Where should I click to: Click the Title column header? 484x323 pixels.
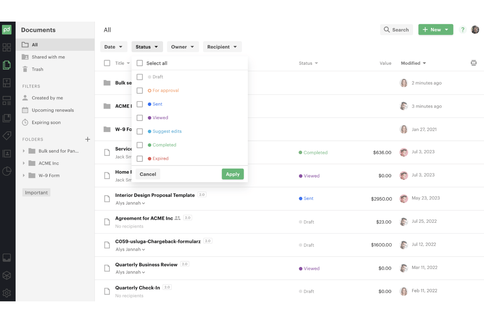[x=120, y=63]
